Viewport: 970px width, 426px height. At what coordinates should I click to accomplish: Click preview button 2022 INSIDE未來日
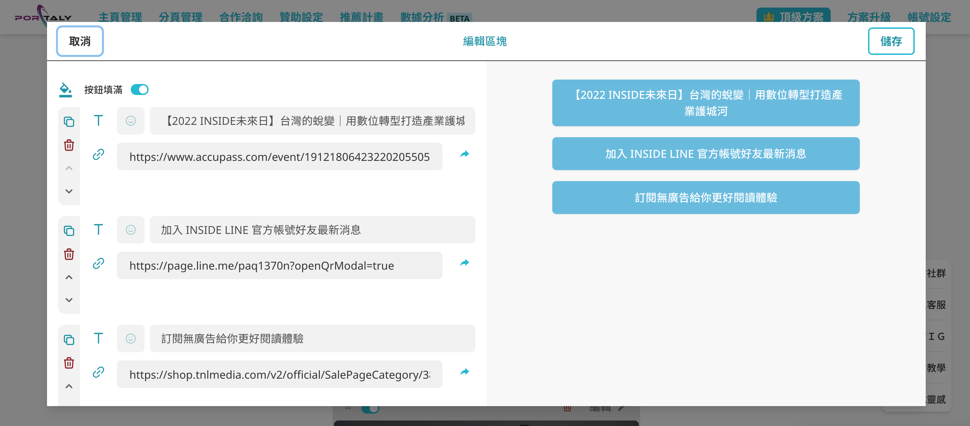[706, 103]
